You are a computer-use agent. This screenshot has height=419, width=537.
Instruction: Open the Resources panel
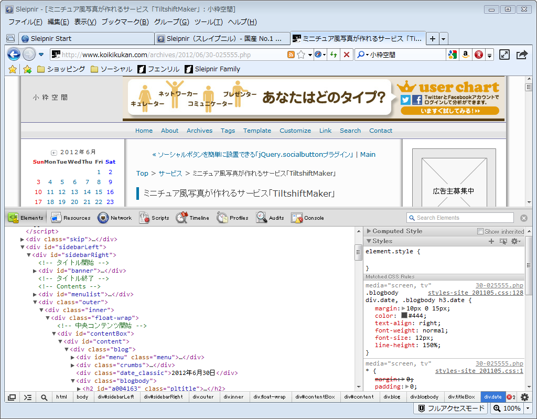point(71,218)
